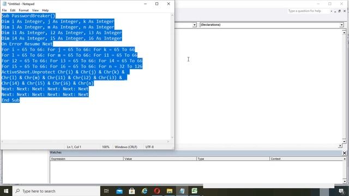Restore the VBA code child window

pyautogui.click(x=339, y=11)
